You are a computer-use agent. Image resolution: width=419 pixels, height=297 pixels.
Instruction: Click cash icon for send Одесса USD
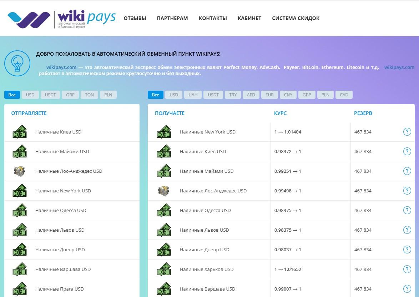point(20,210)
